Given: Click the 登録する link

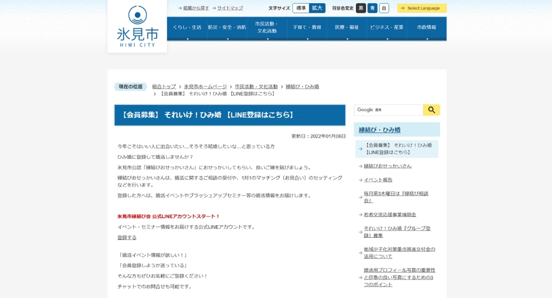Looking at the screenshot, I should [x=127, y=237].
